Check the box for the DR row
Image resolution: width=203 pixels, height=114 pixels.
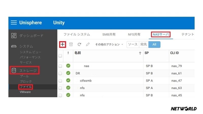[x=60, y=73]
